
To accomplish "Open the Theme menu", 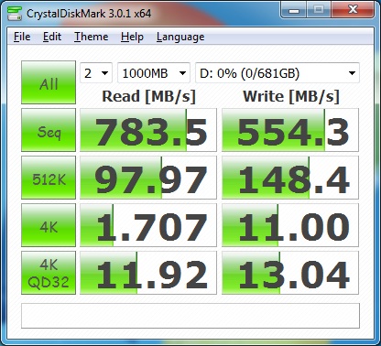I will click(92, 37).
